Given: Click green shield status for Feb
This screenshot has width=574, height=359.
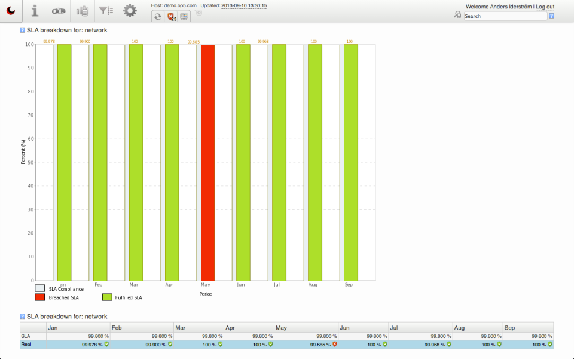Looking at the screenshot, I should point(170,345).
